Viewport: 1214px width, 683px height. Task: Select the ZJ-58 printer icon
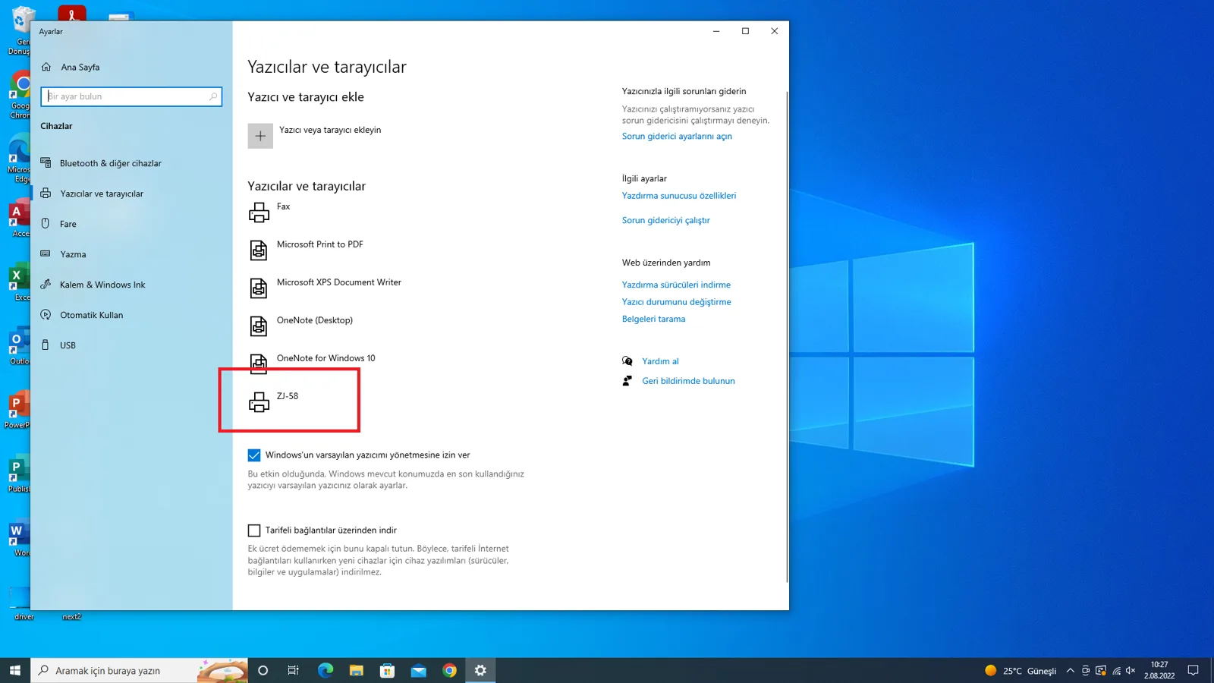(259, 402)
